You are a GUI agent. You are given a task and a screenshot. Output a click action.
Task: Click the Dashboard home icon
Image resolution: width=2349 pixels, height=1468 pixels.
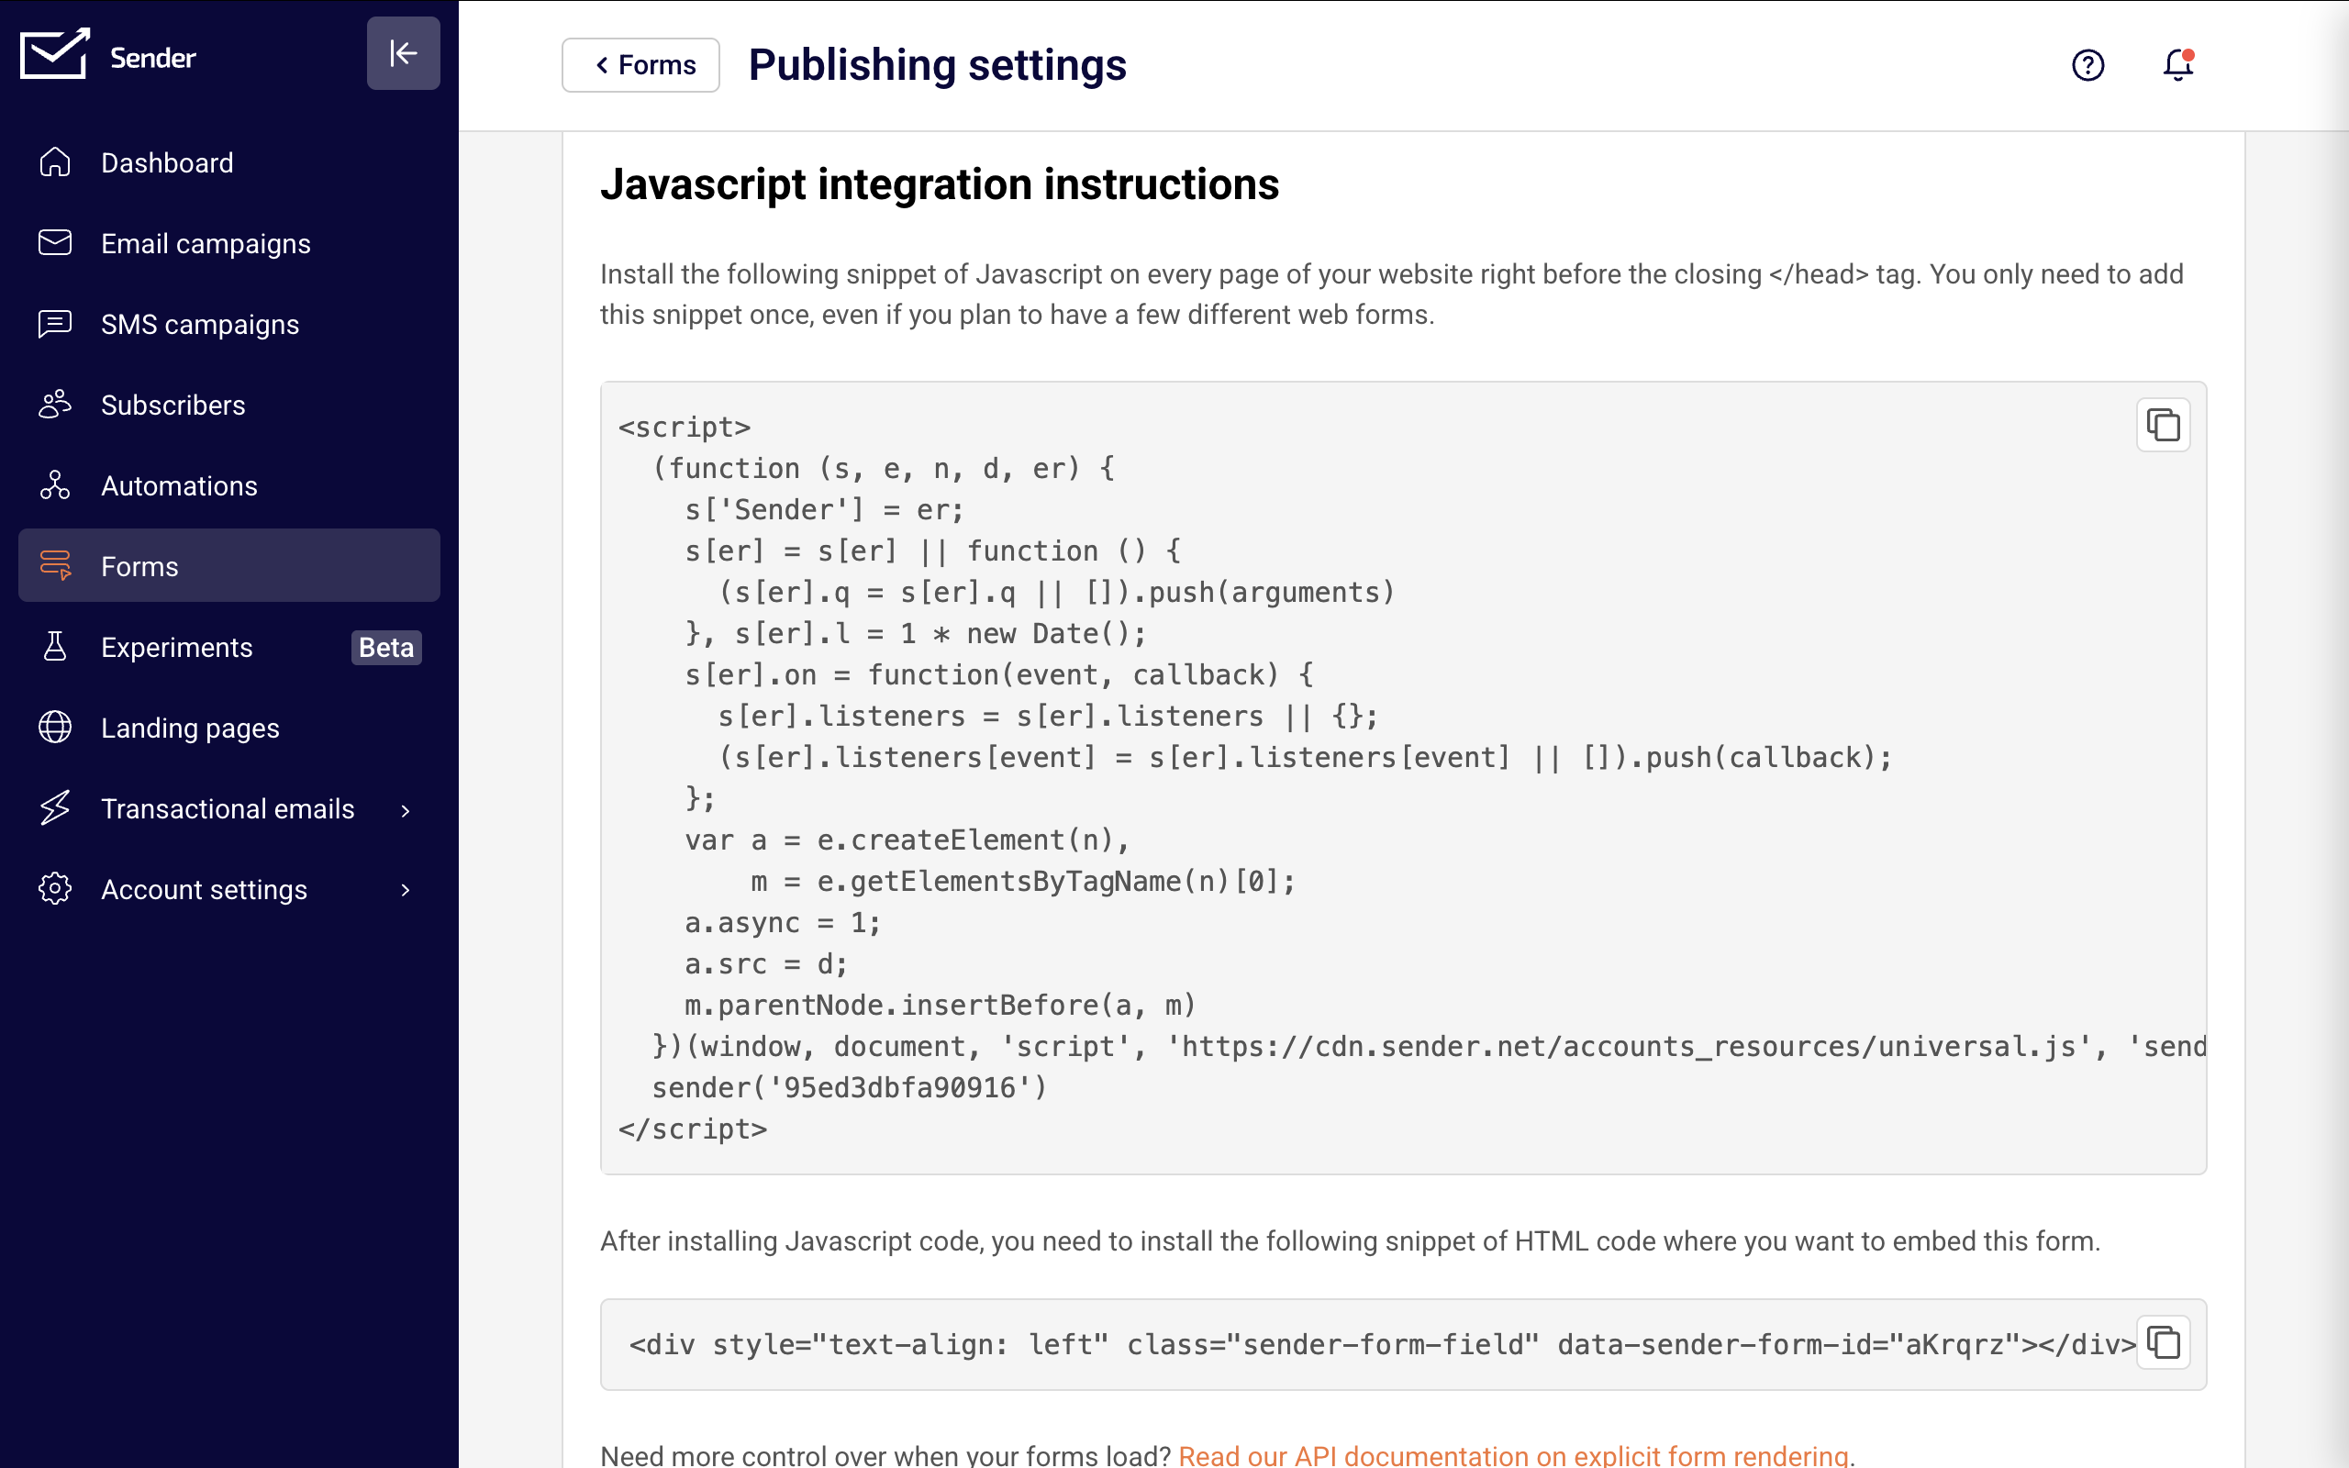55,162
